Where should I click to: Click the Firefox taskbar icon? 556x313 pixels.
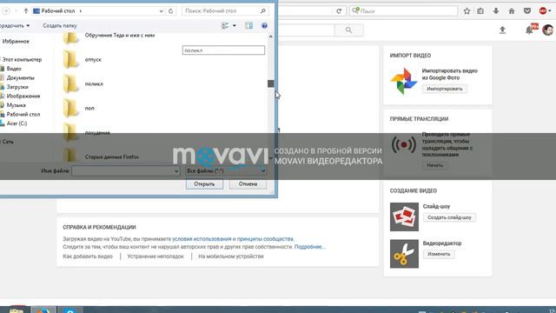(43, 310)
